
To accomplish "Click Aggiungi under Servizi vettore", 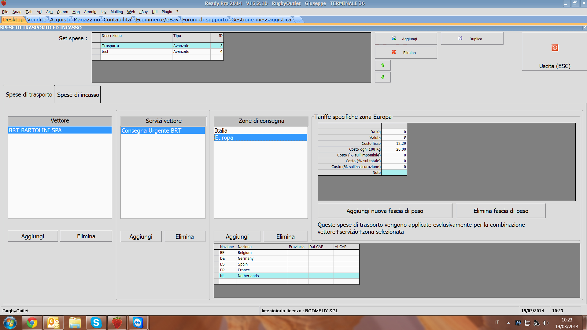I will (x=141, y=237).
